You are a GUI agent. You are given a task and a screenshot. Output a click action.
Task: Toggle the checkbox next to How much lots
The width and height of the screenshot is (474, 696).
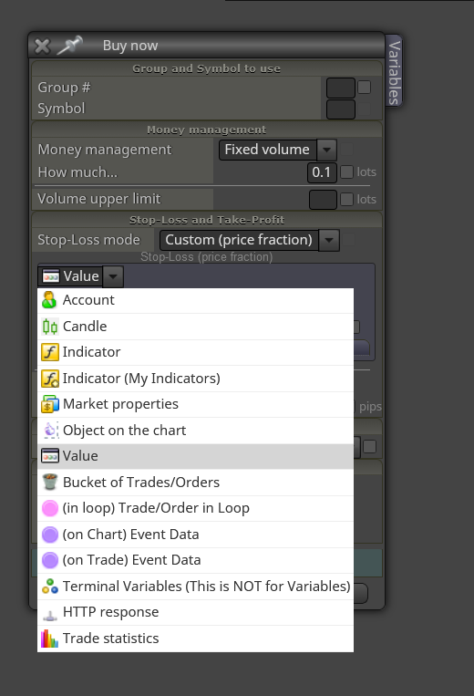346,171
